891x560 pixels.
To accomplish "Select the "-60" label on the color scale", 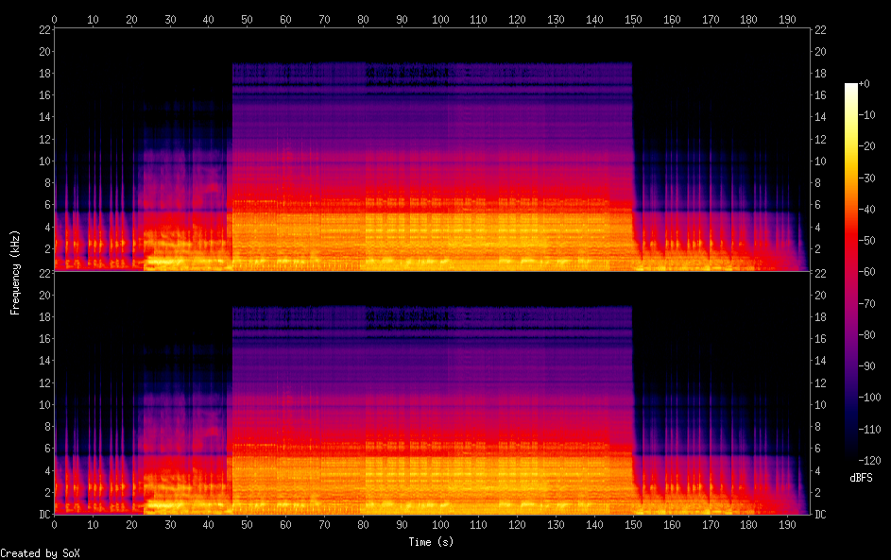I will coord(866,271).
